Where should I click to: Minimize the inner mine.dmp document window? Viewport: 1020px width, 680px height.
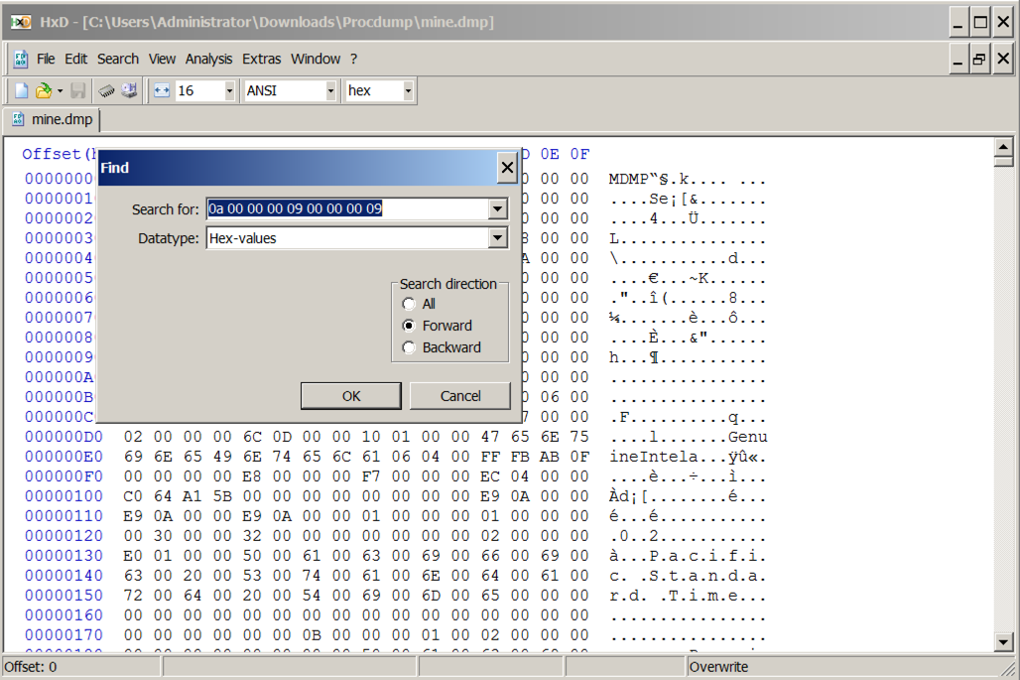click(957, 60)
